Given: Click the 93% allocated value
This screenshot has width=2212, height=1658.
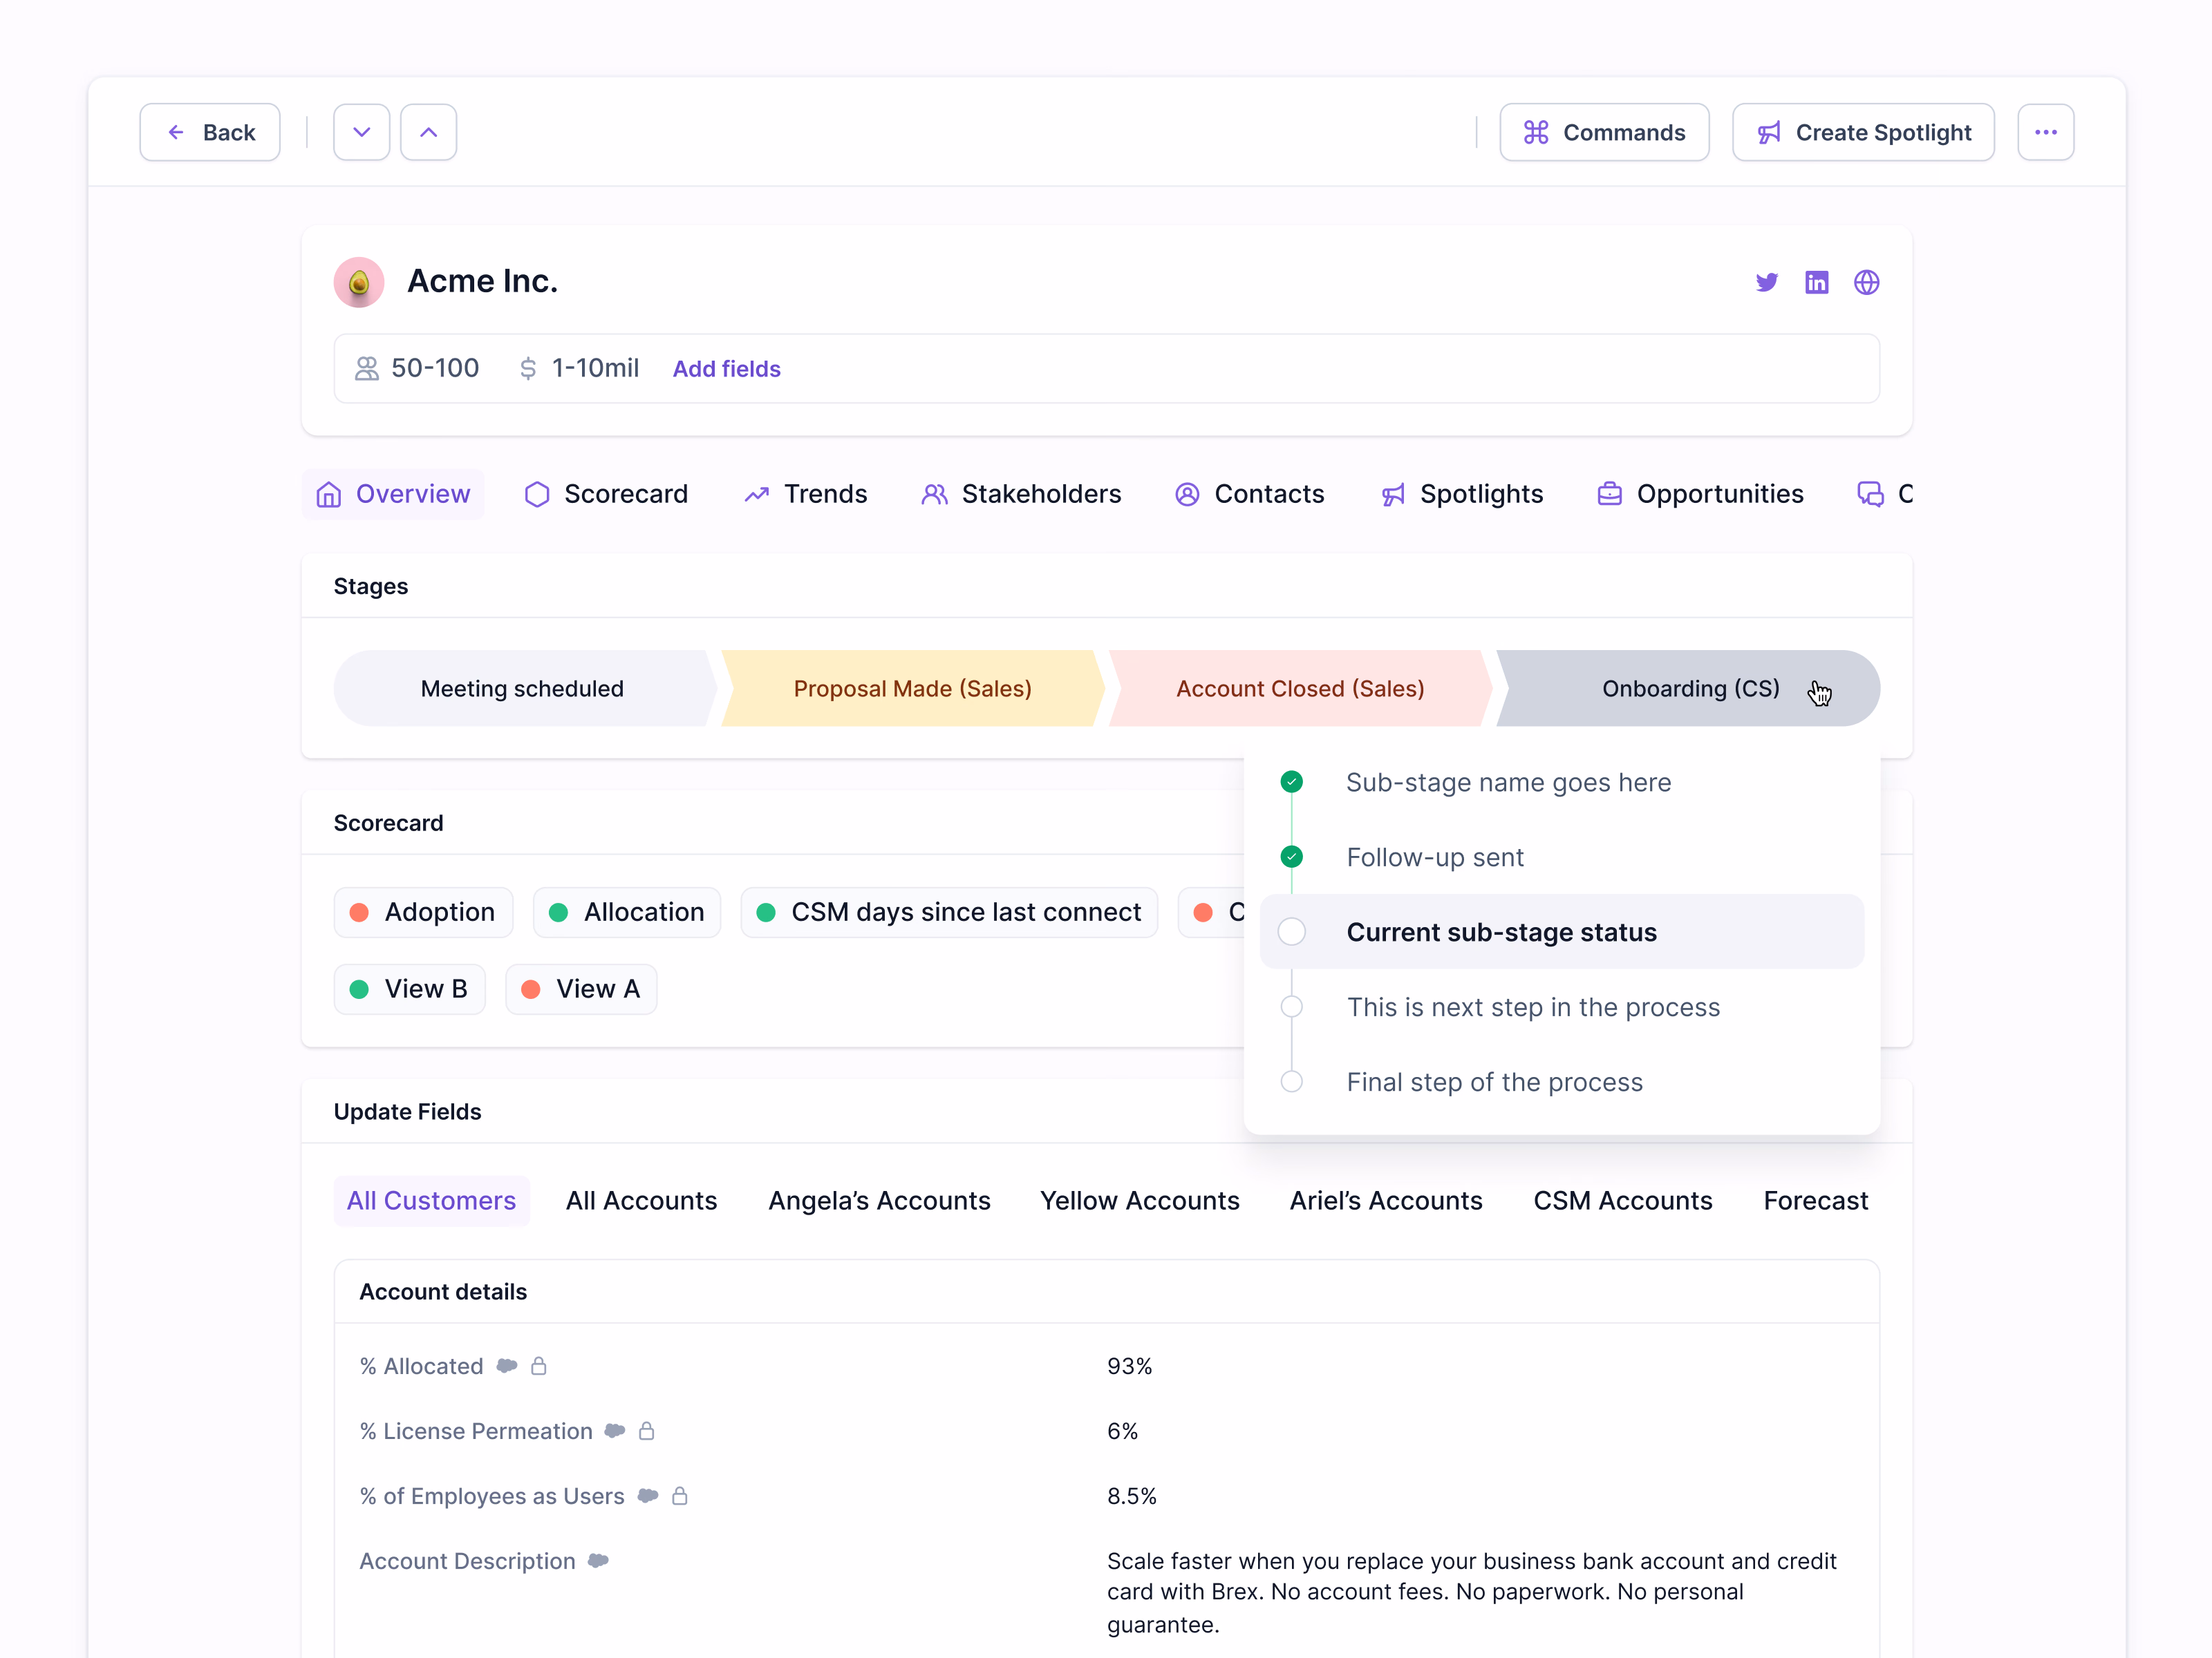Looking at the screenshot, I should [1129, 1366].
